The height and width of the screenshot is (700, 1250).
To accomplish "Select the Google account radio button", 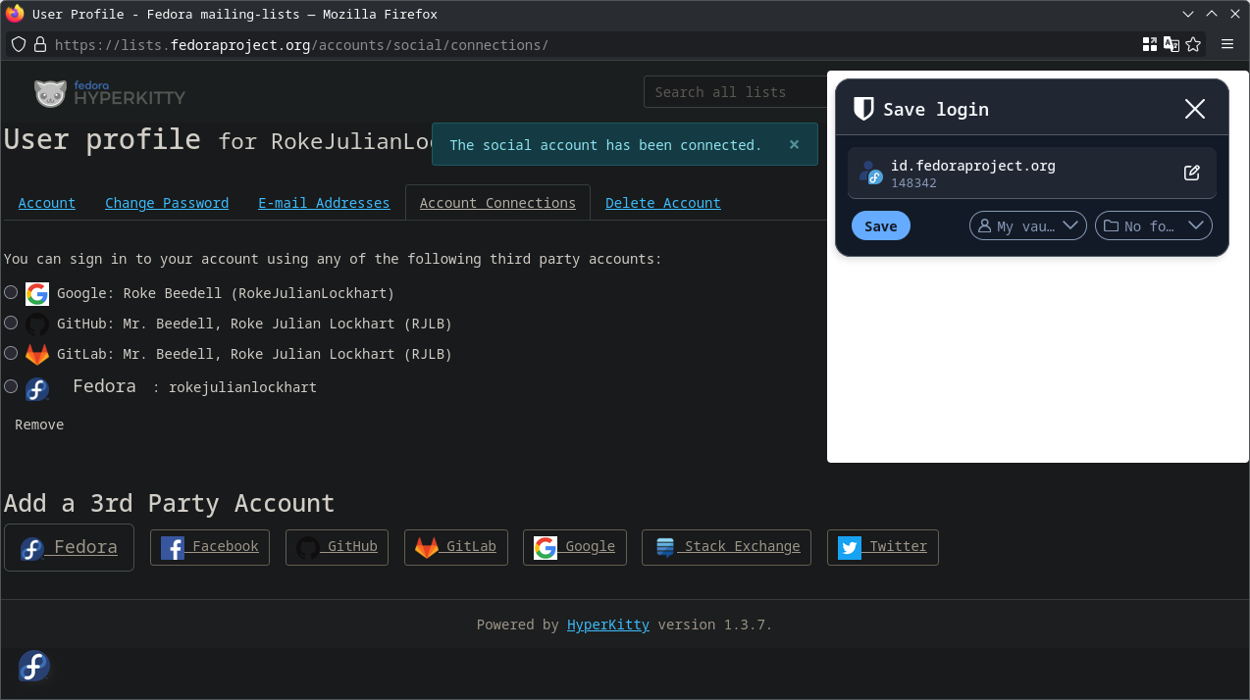I will (x=11, y=292).
